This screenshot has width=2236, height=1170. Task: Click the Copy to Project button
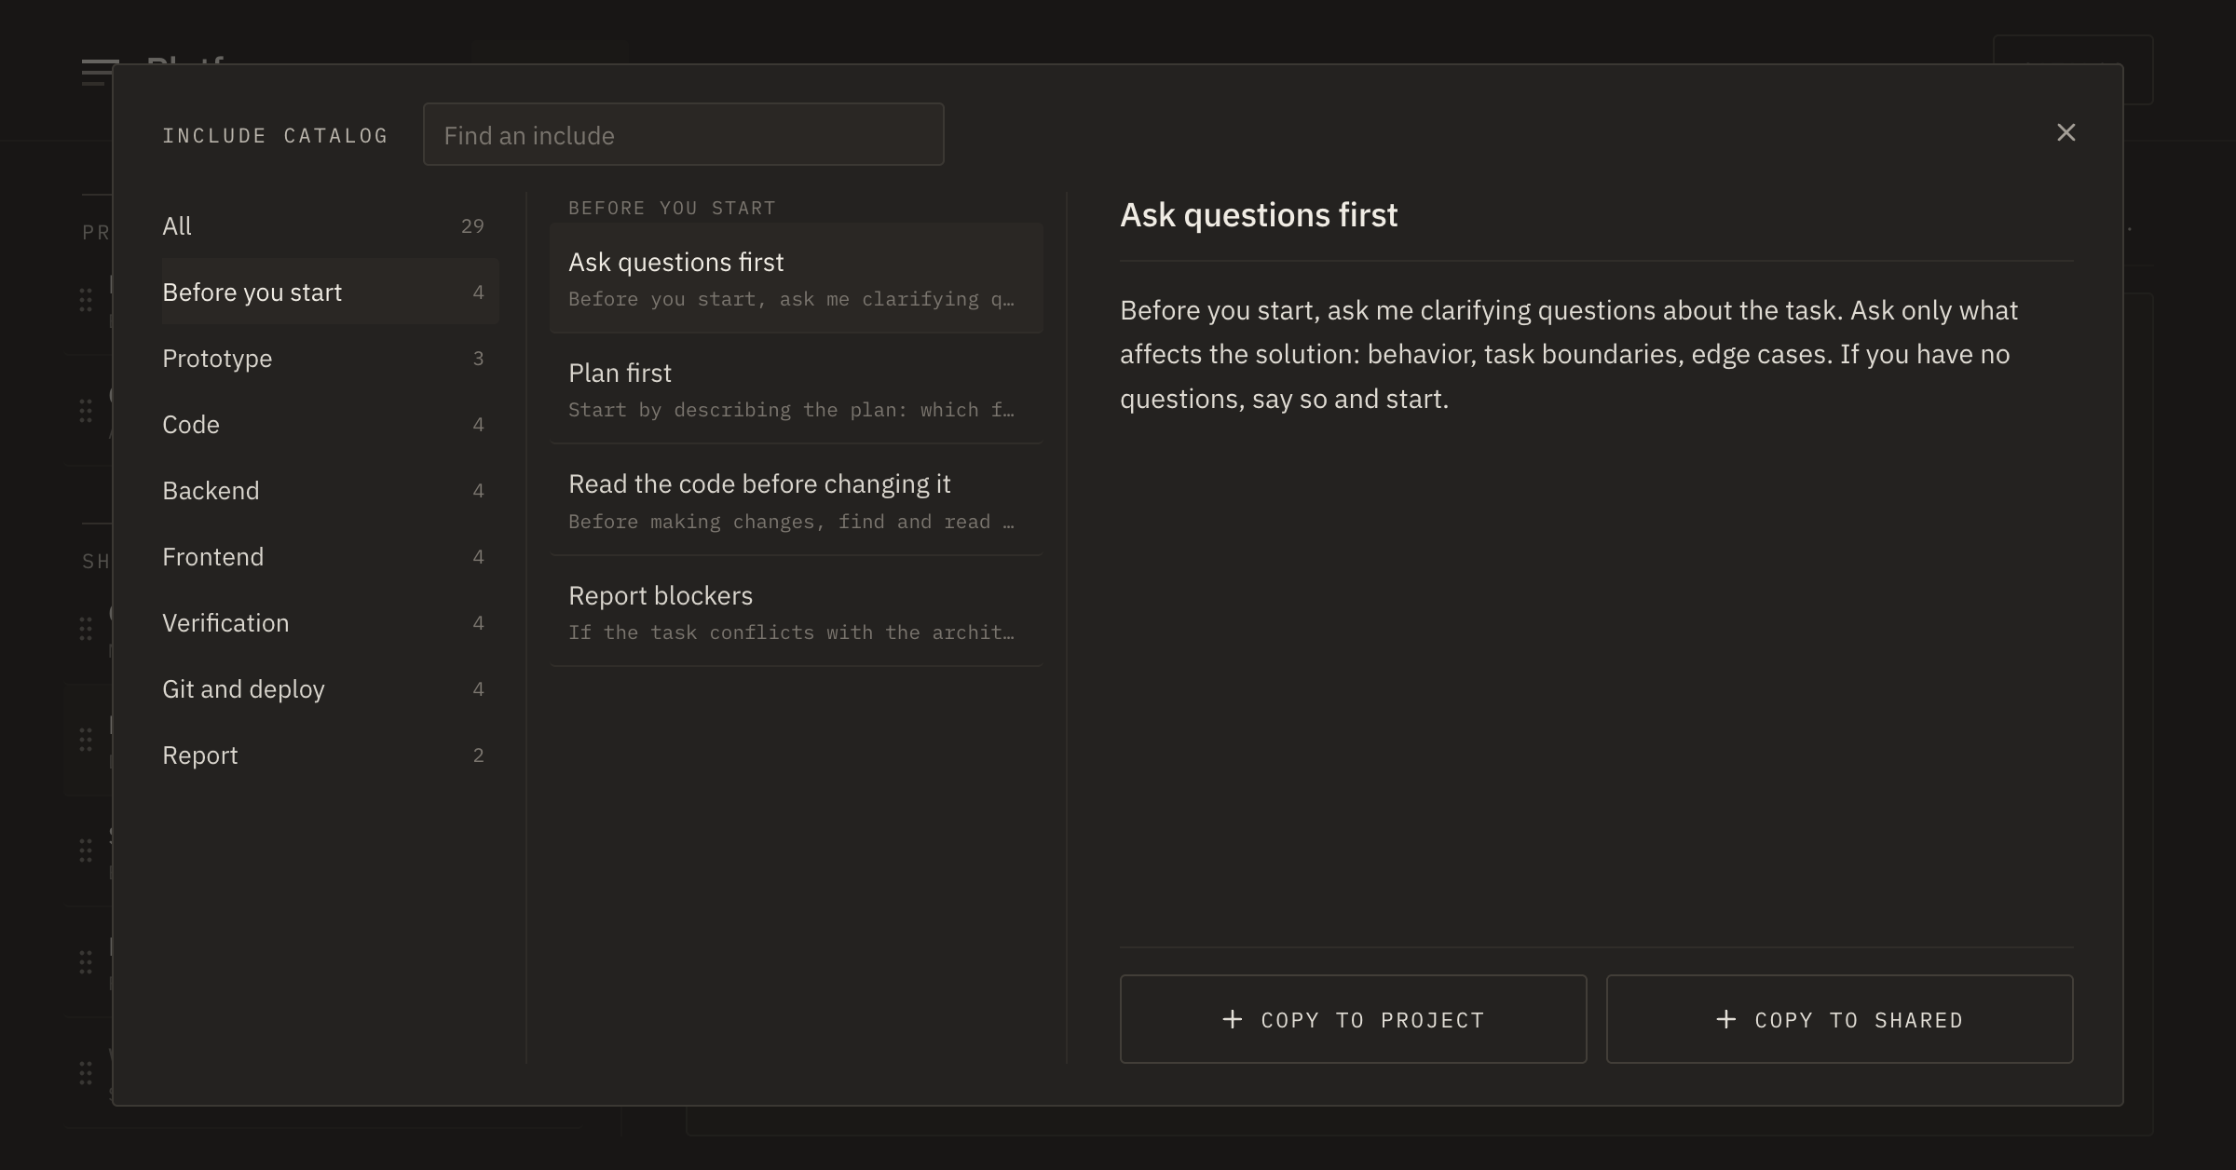(x=1353, y=1019)
